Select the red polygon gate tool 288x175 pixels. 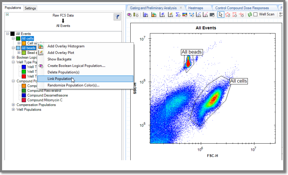click(x=228, y=14)
